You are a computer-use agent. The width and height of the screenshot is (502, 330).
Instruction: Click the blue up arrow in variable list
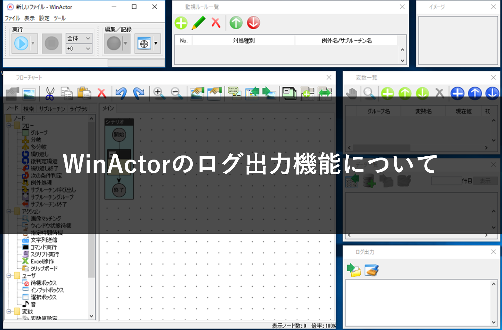click(475, 93)
